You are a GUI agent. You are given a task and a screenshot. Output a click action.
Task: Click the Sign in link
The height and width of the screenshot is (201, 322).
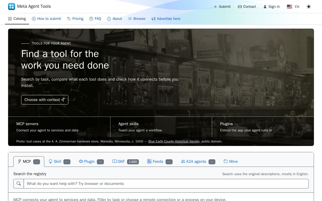[x=271, y=7]
